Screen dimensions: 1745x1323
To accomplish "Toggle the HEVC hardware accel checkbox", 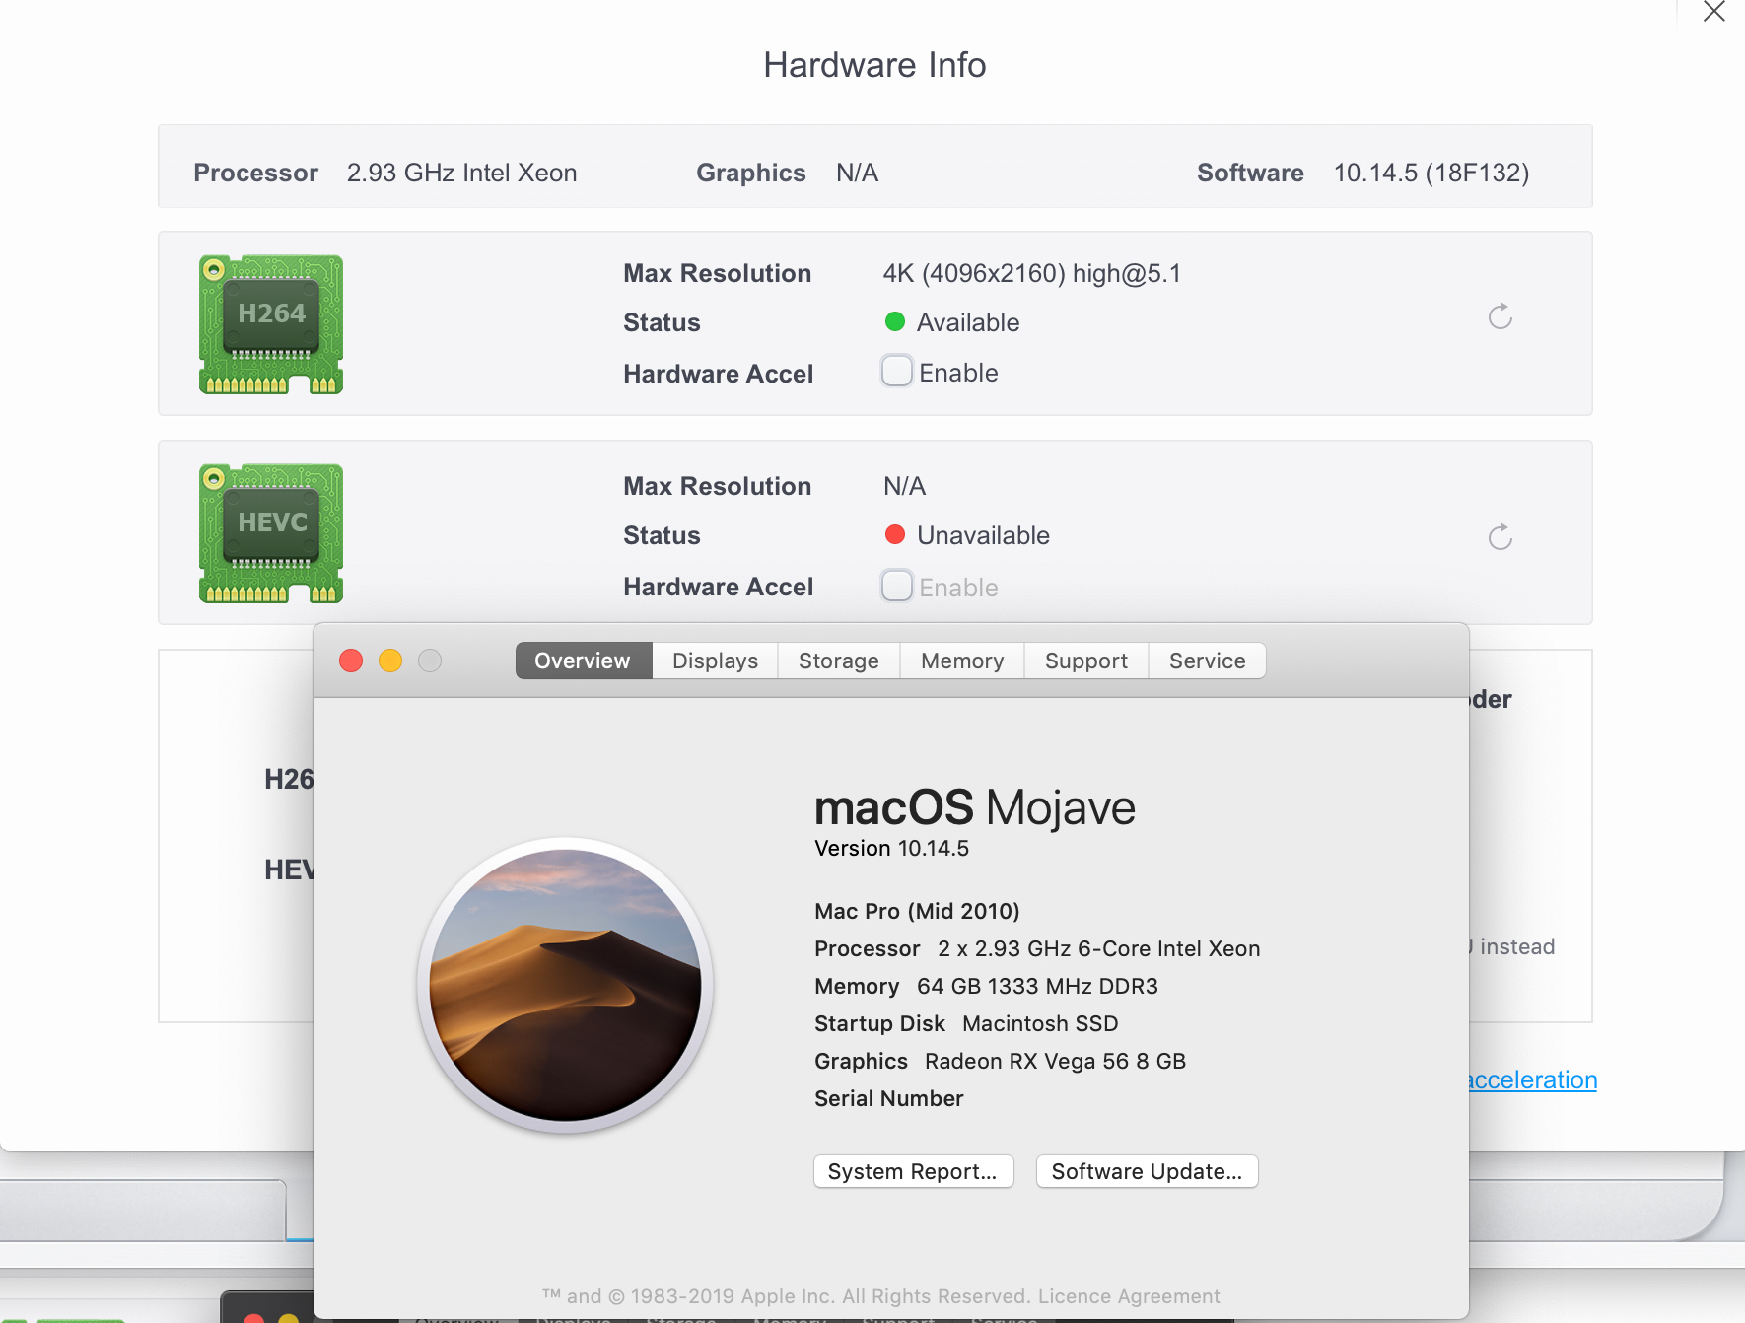I will 896,586.
